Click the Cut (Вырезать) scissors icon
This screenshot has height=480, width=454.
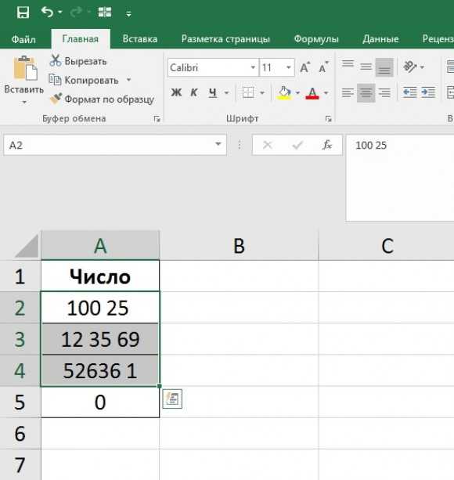tap(56, 61)
